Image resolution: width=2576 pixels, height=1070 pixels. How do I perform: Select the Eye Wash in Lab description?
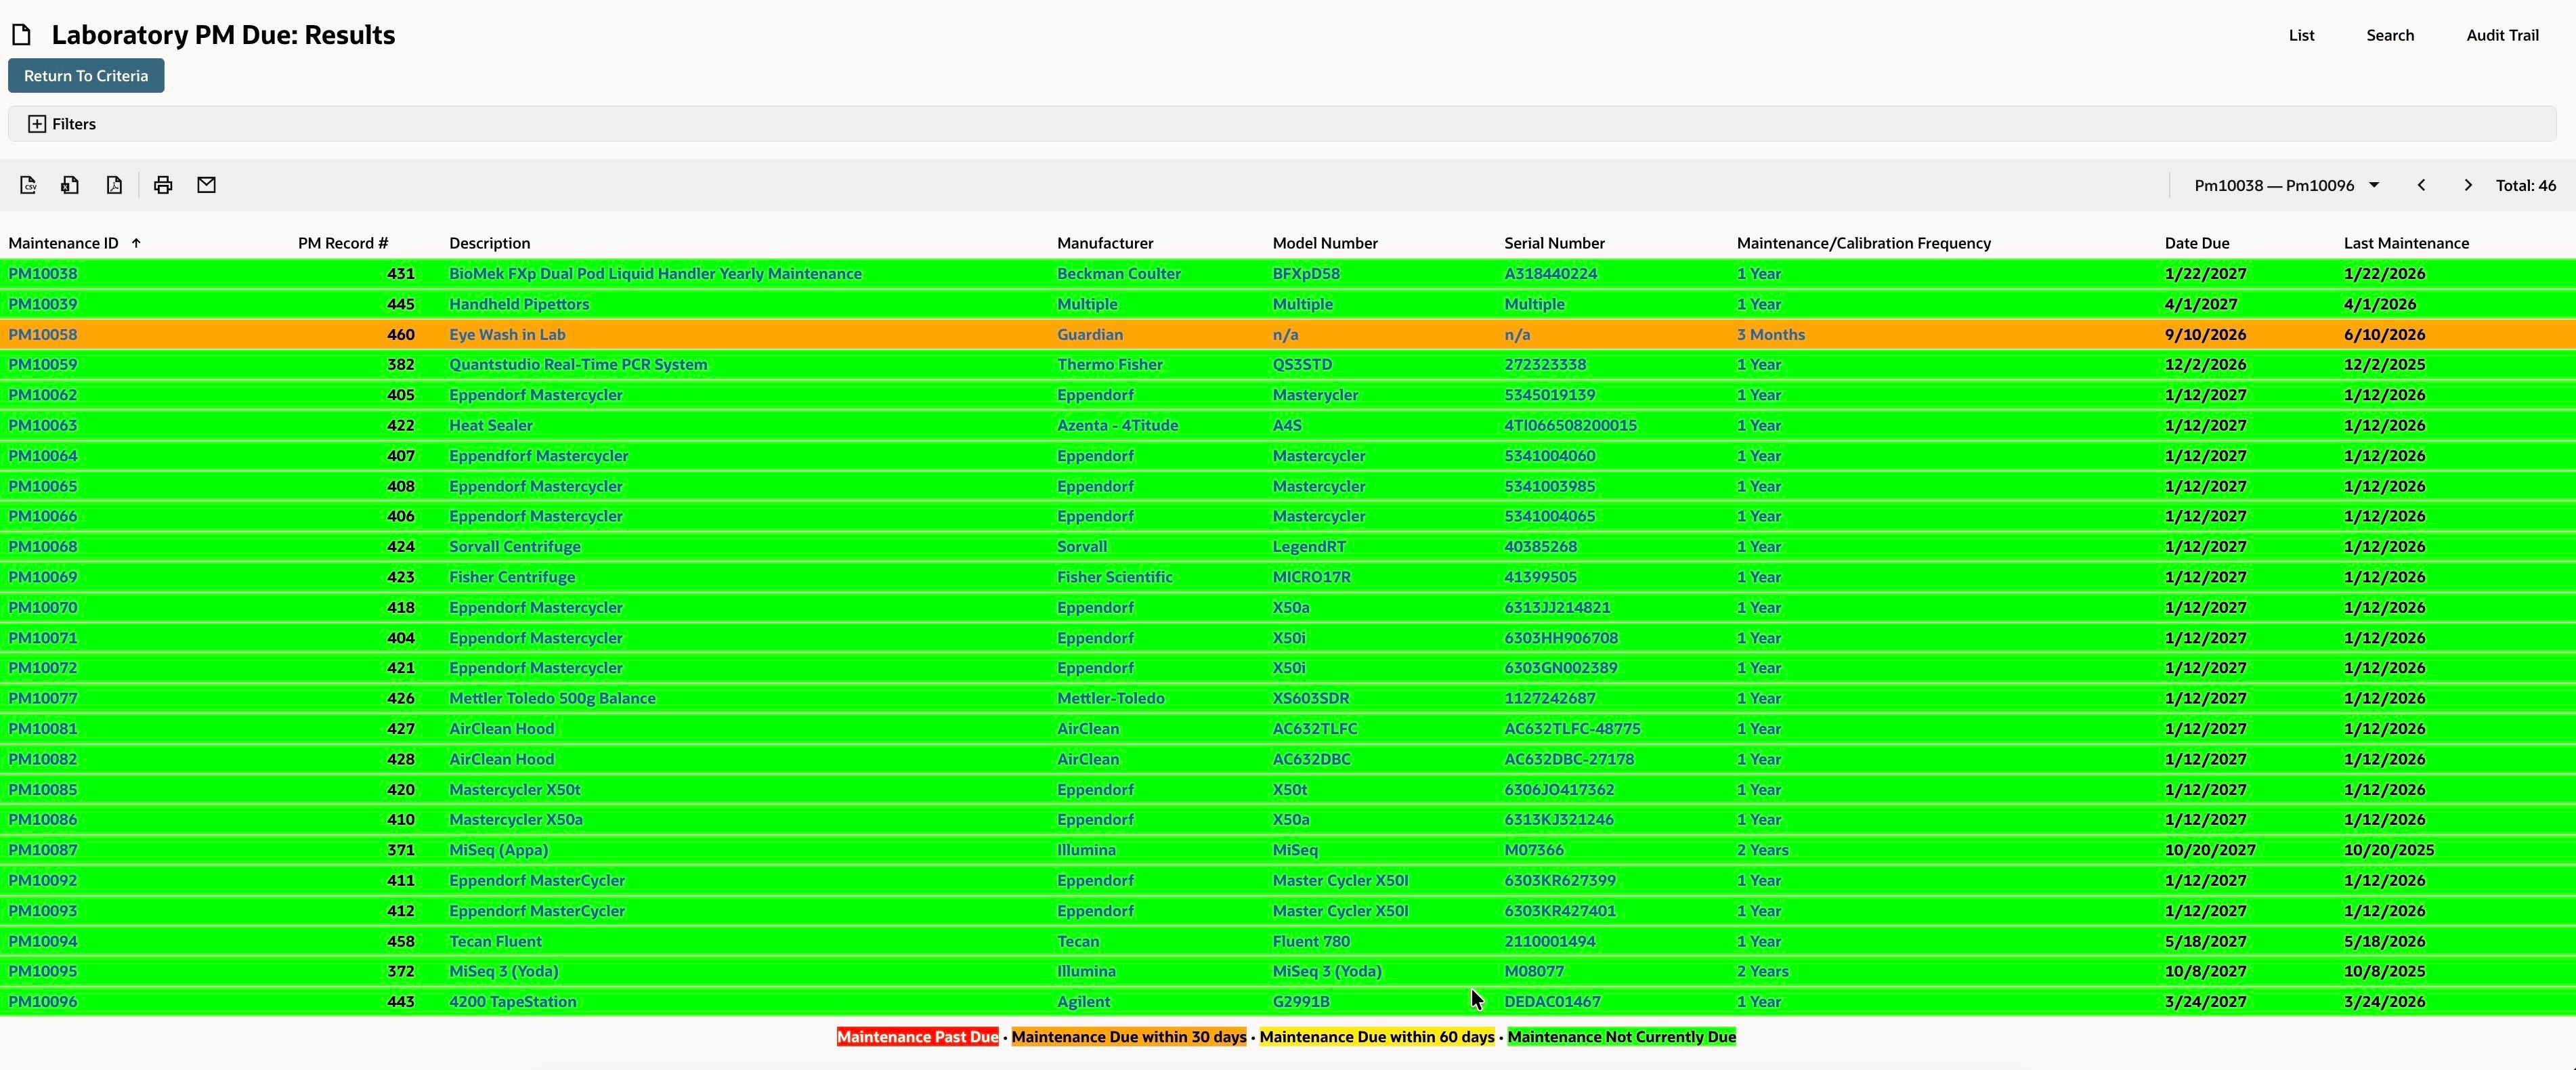click(x=507, y=334)
